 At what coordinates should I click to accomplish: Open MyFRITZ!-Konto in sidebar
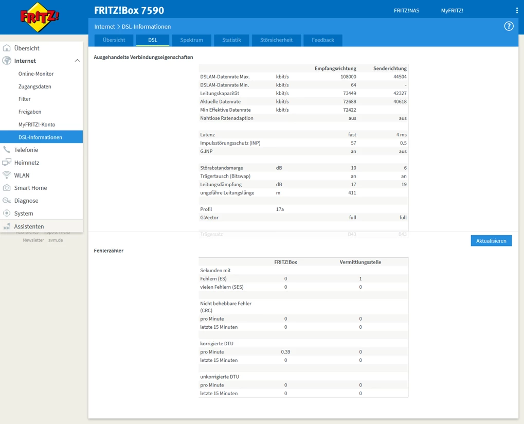pyautogui.click(x=37, y=125)
